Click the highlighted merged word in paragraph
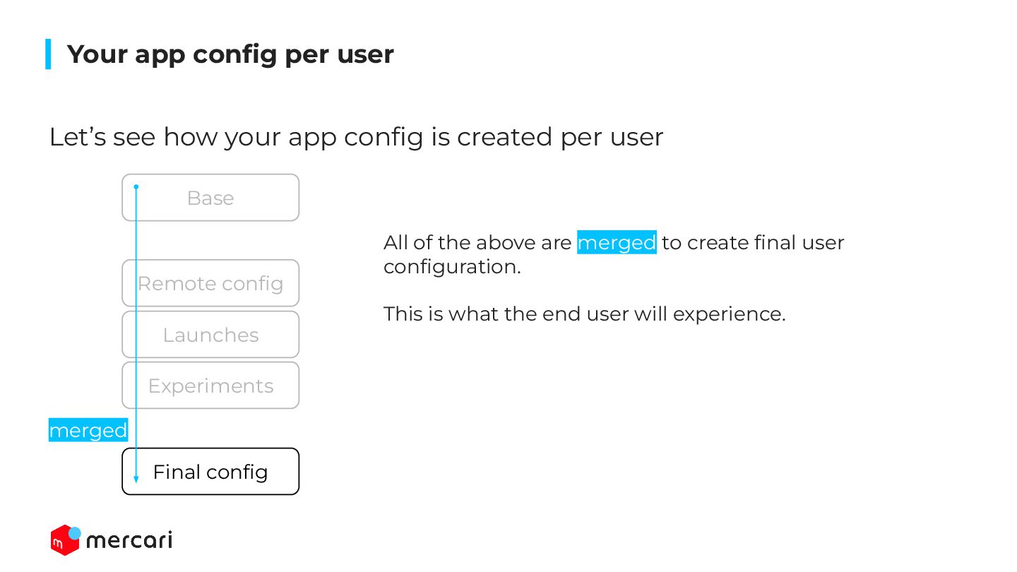Screen dimensions: 1017x572 pos(617,242)
